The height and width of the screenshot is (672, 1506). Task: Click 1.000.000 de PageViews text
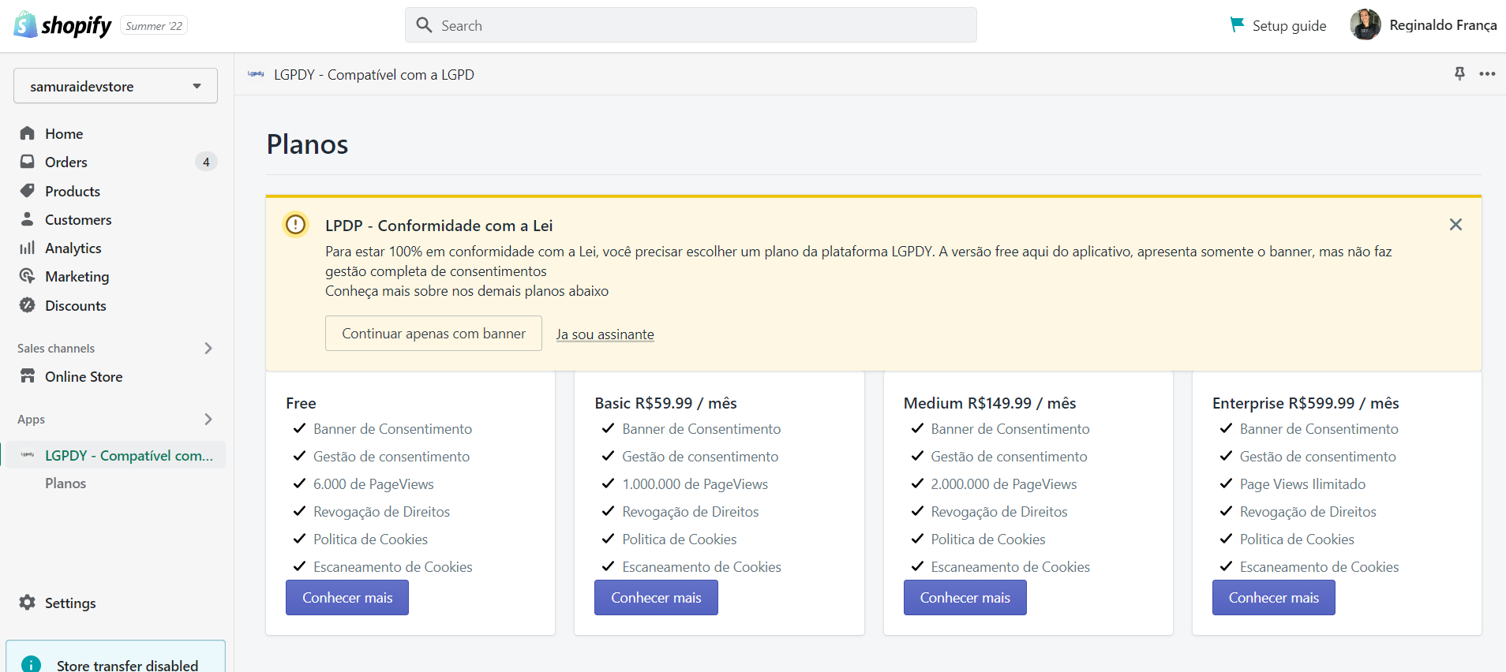695,483
